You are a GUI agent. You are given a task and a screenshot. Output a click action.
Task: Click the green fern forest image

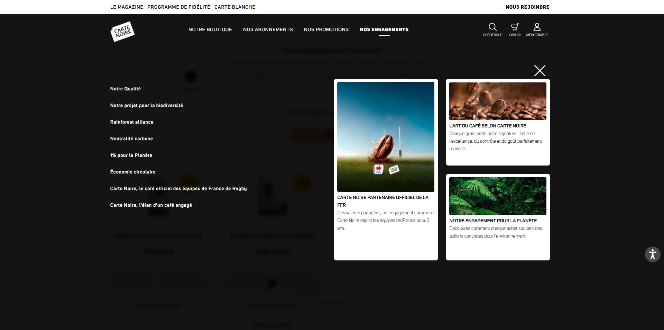tap(498, 196)
